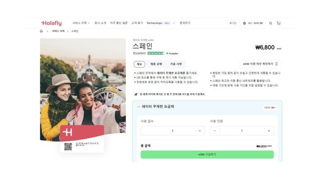Click the 서비스 지역 breadcrumb link
The image size is (319, 179).
pyautogui.click(x=58, y=31)
